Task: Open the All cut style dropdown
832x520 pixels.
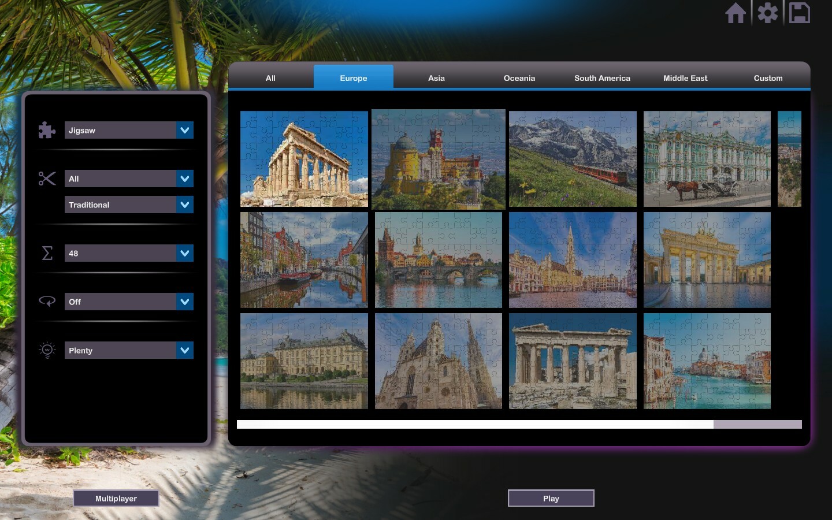Action: [129, 179]
